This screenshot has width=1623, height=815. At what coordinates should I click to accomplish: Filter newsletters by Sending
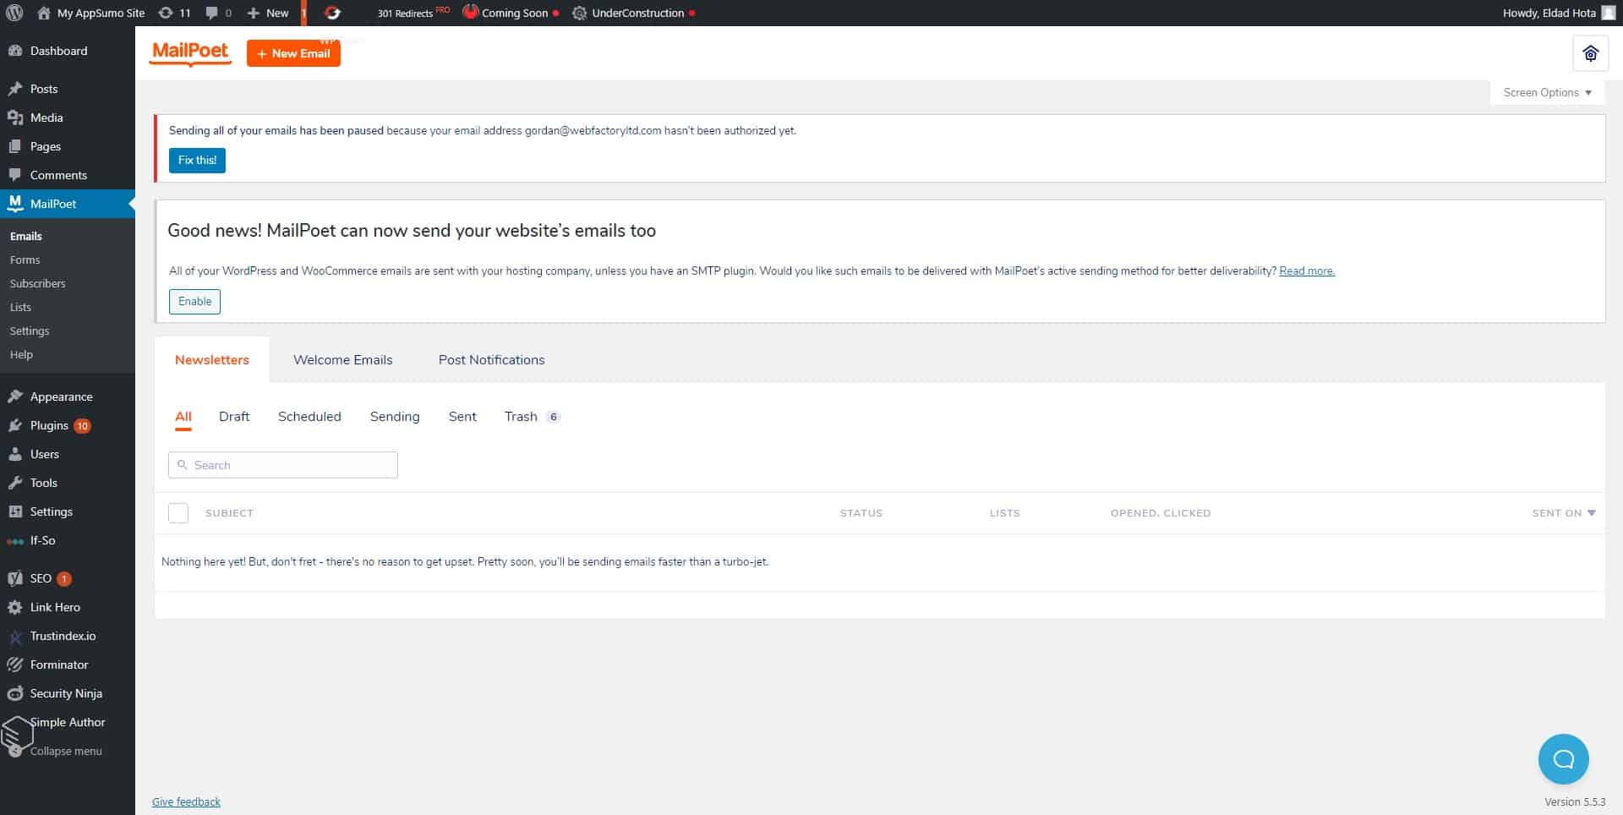[x=395, y=417]
